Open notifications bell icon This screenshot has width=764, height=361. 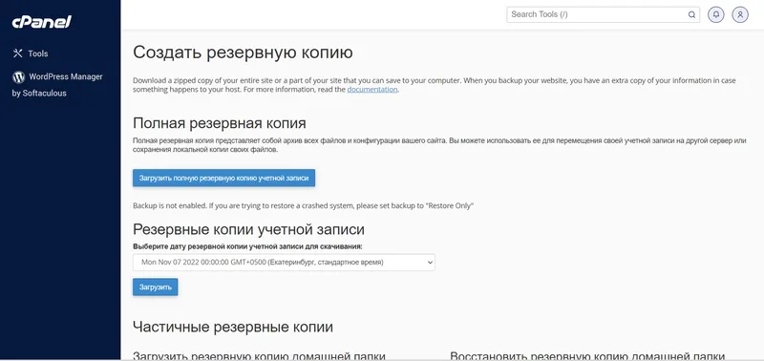click(715, 14)
